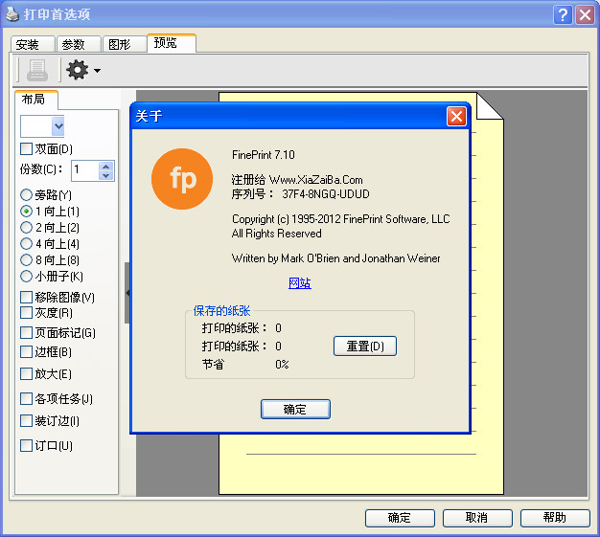Select the 8 向上(8) radio option
This screenshot has height=537, width=600.
point(26,260)
